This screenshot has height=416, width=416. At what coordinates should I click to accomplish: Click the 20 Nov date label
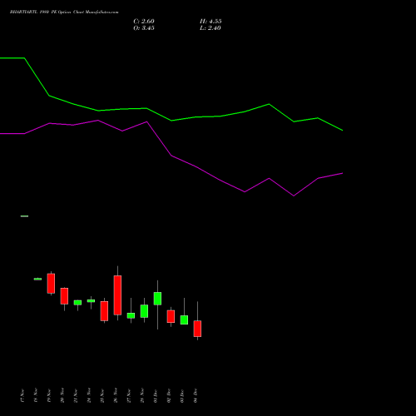(x=62, y=396)
